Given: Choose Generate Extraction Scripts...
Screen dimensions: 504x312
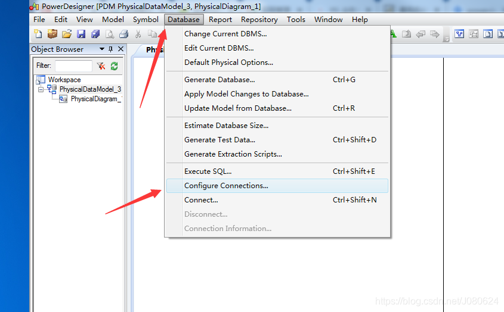Looking at the screenshot, I should (x=277, y=154).
